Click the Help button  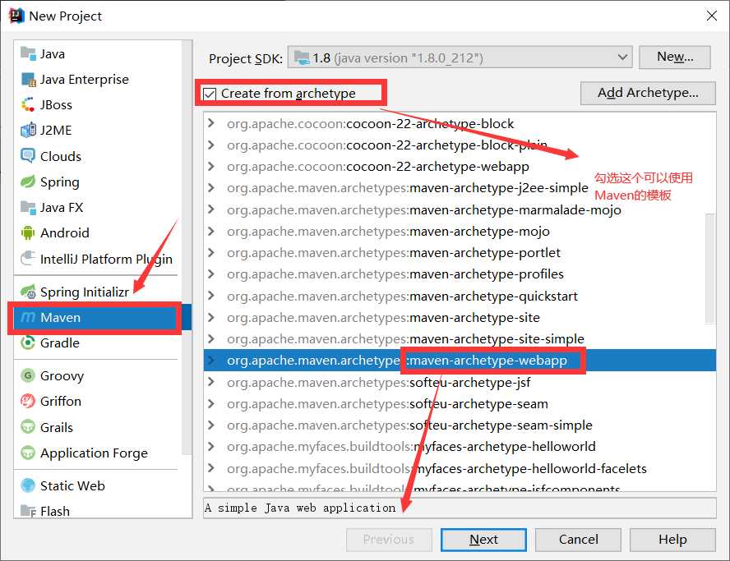click(x=672, y=539)
